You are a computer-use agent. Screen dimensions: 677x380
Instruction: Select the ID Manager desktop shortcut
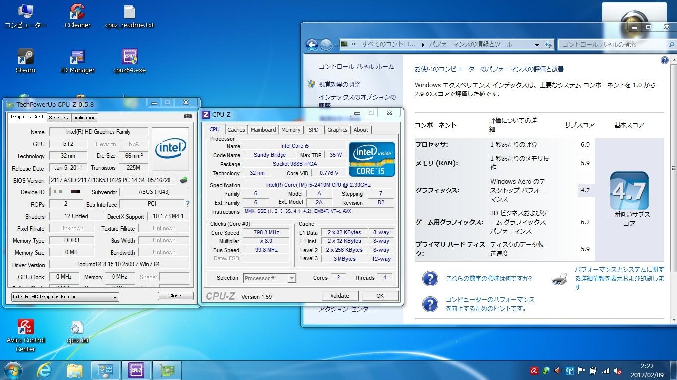tap(78, 61)
